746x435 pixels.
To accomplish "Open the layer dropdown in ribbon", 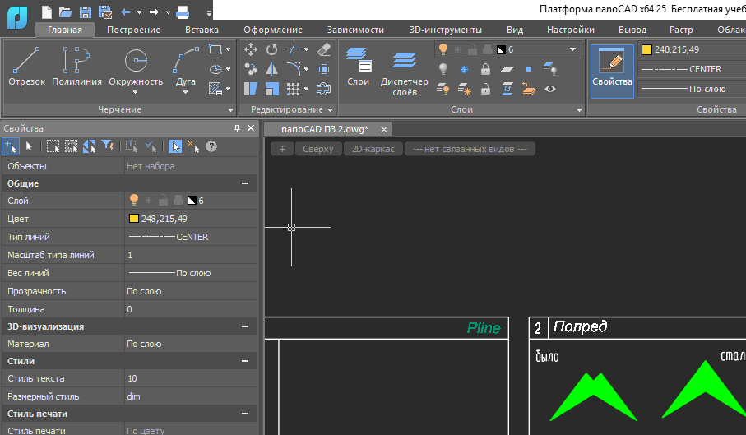I will coord(572,49).
